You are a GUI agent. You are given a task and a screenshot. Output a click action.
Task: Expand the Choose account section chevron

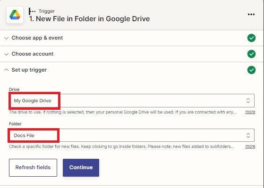[x=7, y=54]
